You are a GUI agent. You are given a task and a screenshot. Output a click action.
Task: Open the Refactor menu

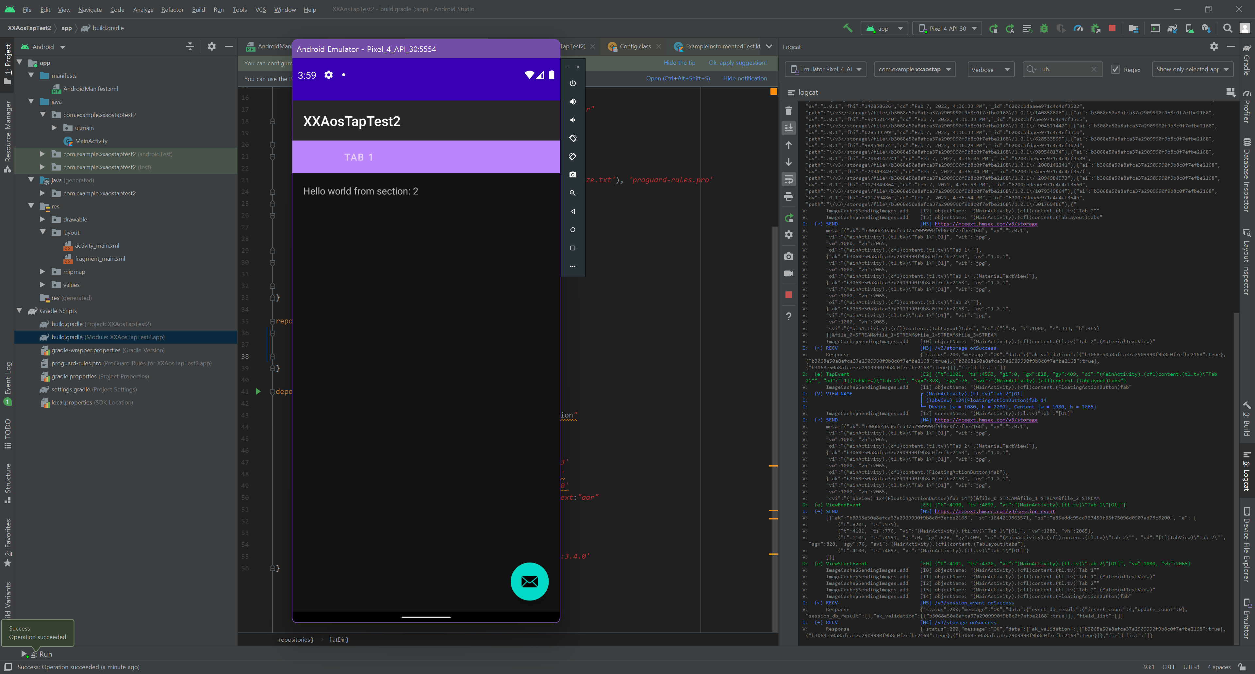pos(172,9)
